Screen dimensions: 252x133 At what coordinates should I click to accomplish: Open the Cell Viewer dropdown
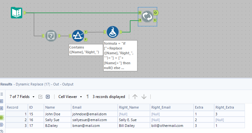tap(70, 97)
